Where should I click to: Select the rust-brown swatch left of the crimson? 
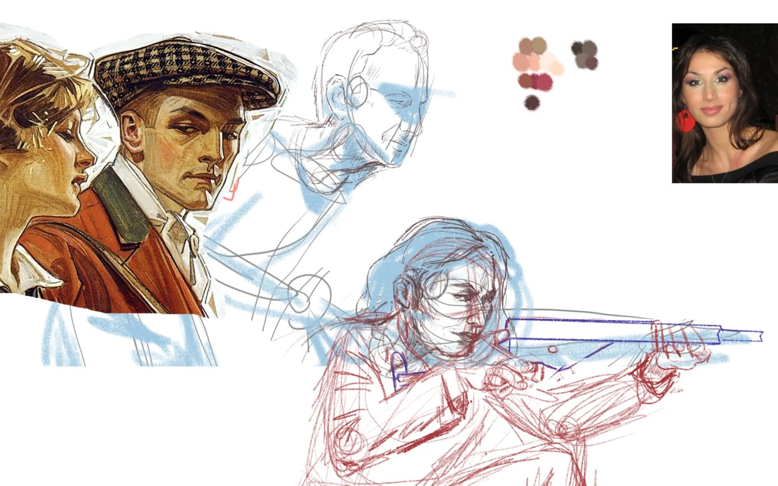click(x=525, y=81)
